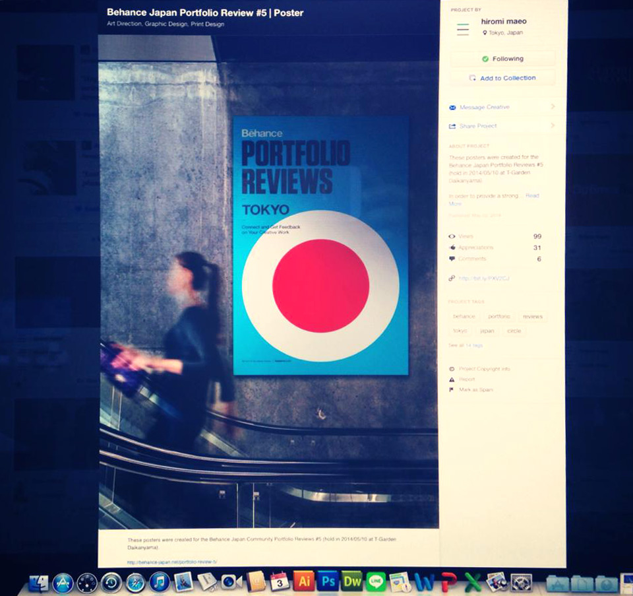This screenshot has height=596, width=633.
Task: Click the share icon beside Share Project
Action: 452,127
